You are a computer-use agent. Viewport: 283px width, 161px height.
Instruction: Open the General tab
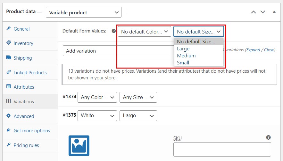(x=30, y=29)
